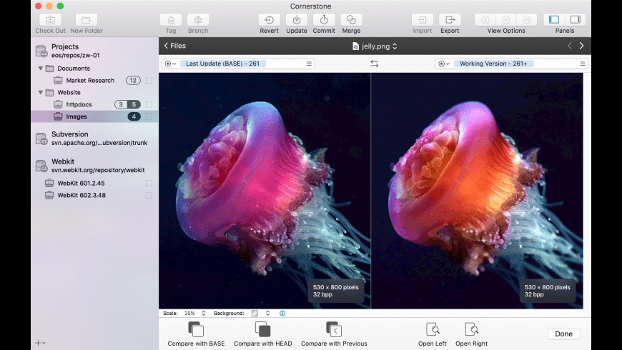The height and width of the screenshot is (350, 622).
Task: Swap left and right versions
Action: click(x=375, y=64)
